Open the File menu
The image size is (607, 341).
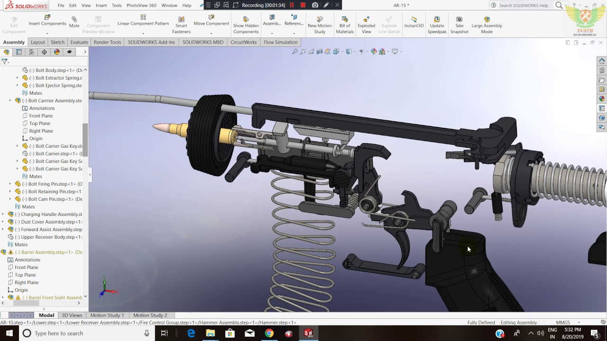pyautogui.click(x=61, y=5)
